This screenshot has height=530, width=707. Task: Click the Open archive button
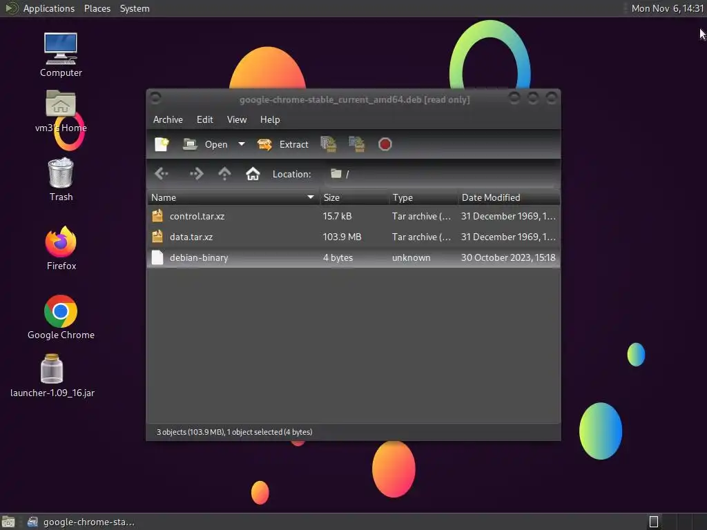(x=205, y=144)
